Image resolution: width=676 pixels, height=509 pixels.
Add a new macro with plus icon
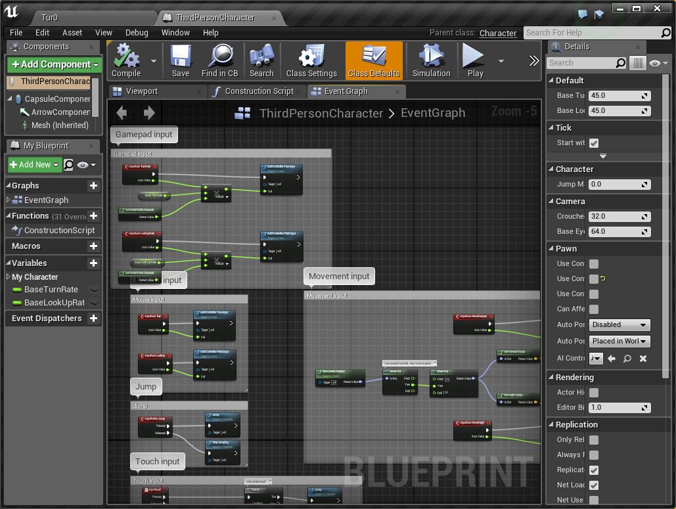[93, 246]
